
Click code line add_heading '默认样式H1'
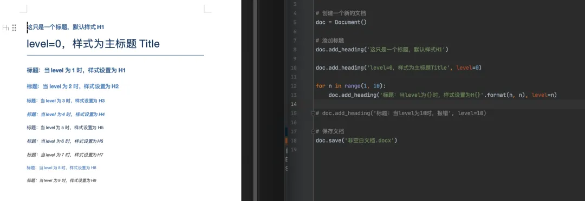point(382,50)
